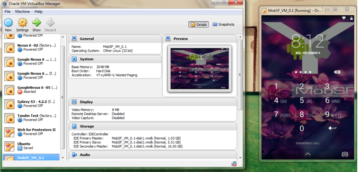Click the General section header icon
This screenshot has height=172, width=358.
click(x=74, y=39)
